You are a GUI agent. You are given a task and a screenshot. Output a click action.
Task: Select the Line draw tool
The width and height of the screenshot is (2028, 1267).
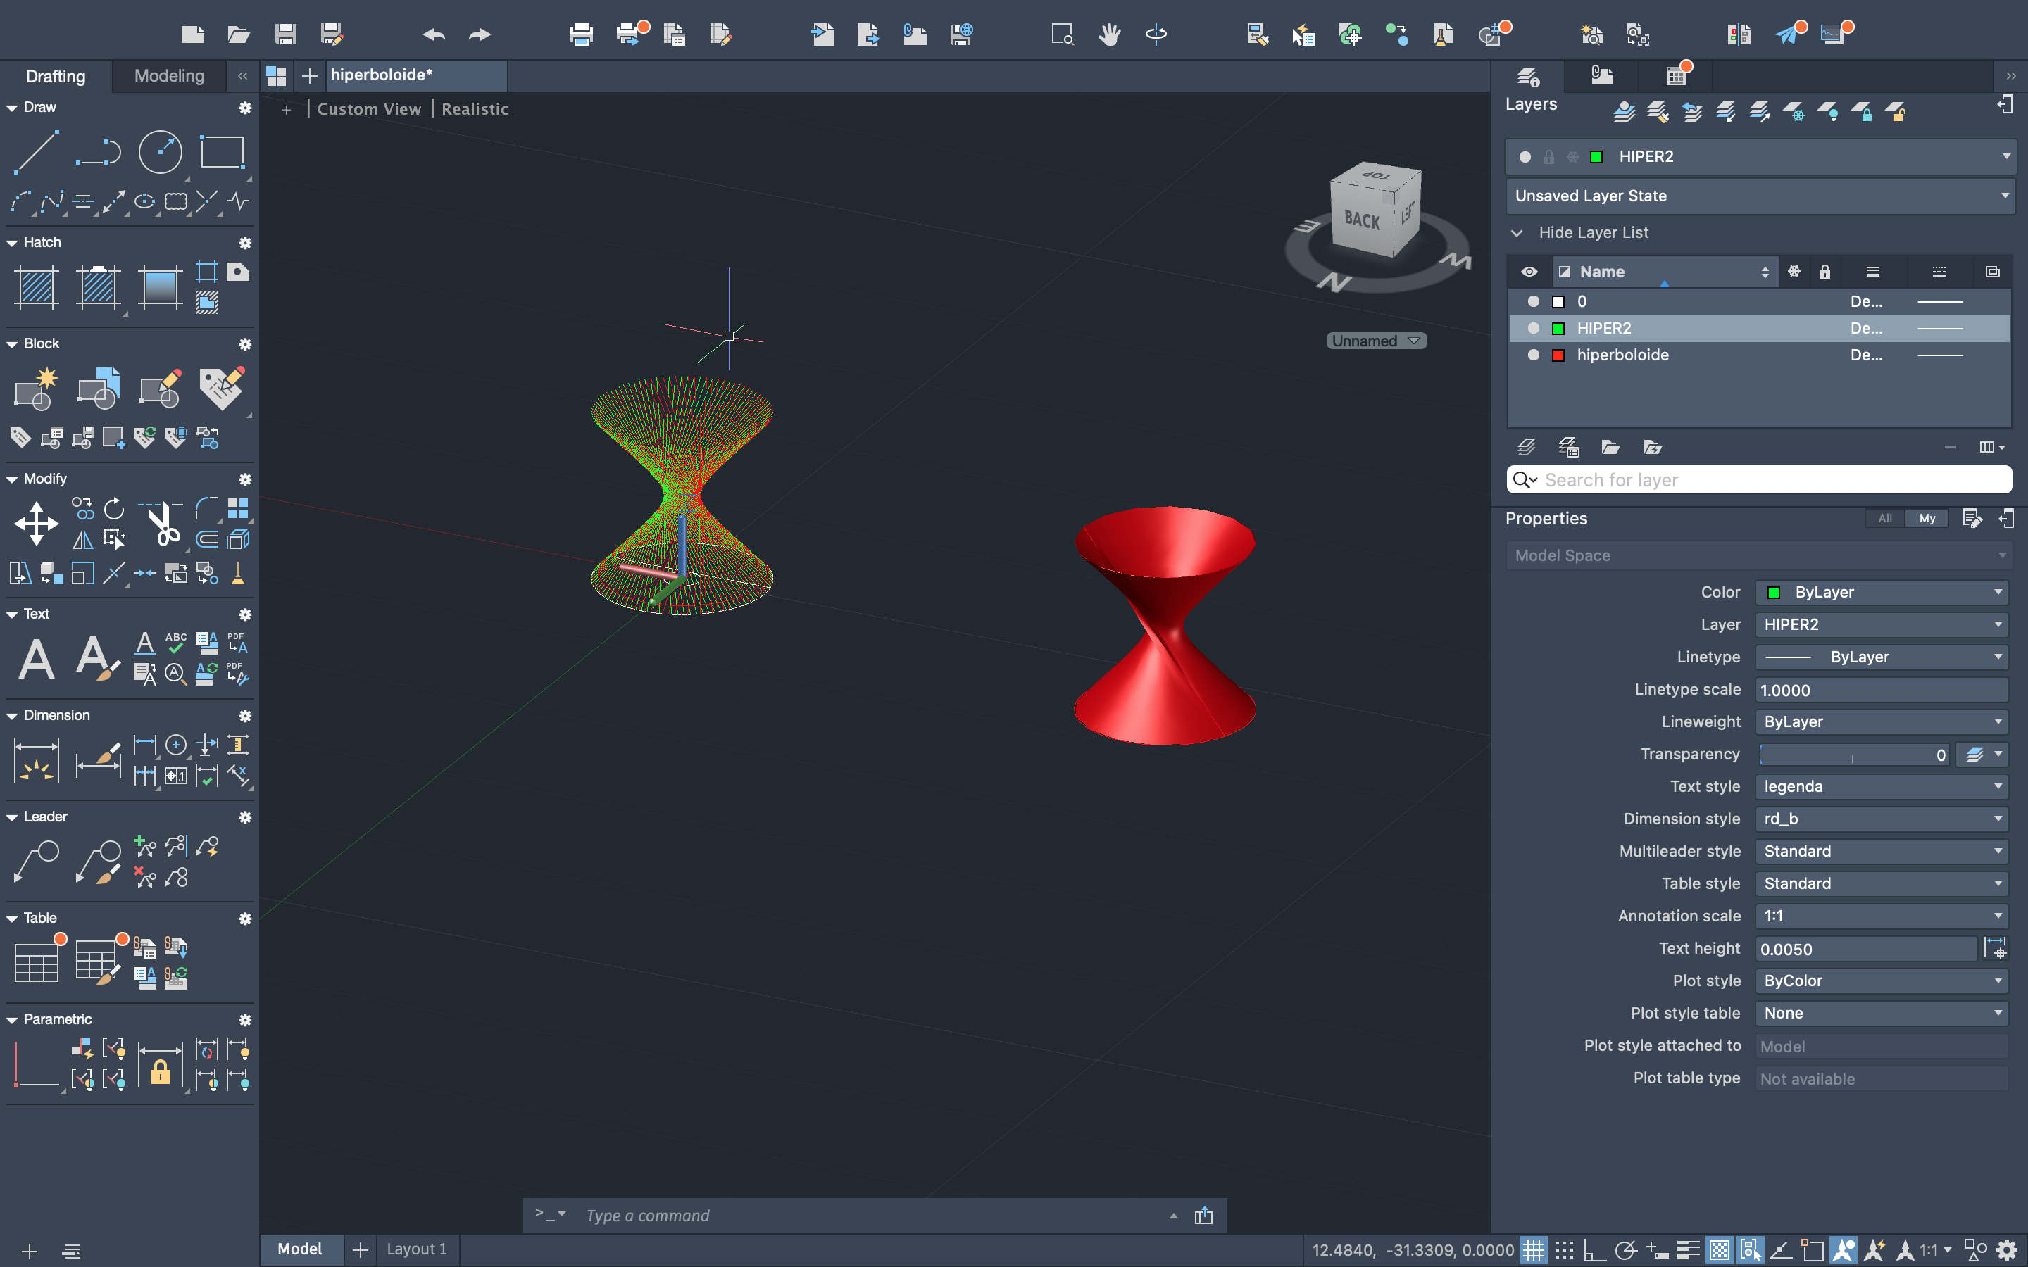tap(36, 151)
